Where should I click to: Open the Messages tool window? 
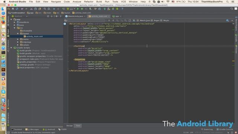point(32,130)
